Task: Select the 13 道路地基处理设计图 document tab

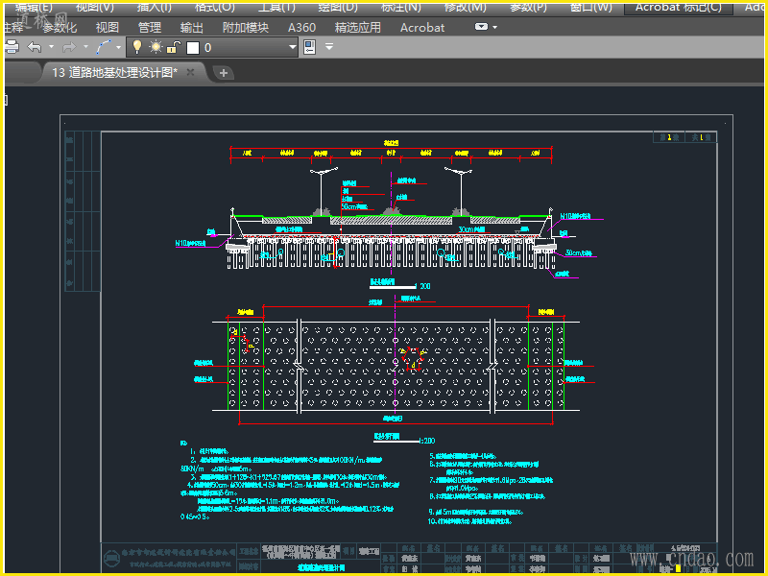Action: 113,73
